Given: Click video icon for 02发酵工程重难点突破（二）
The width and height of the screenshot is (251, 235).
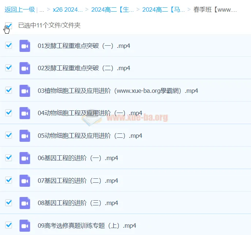Looking at the screenshot, I should click(x=24, y=68).
